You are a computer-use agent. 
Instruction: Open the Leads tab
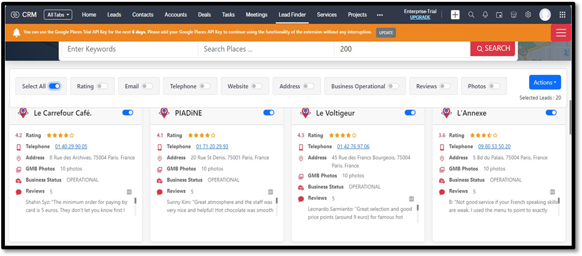pos(114,15)
